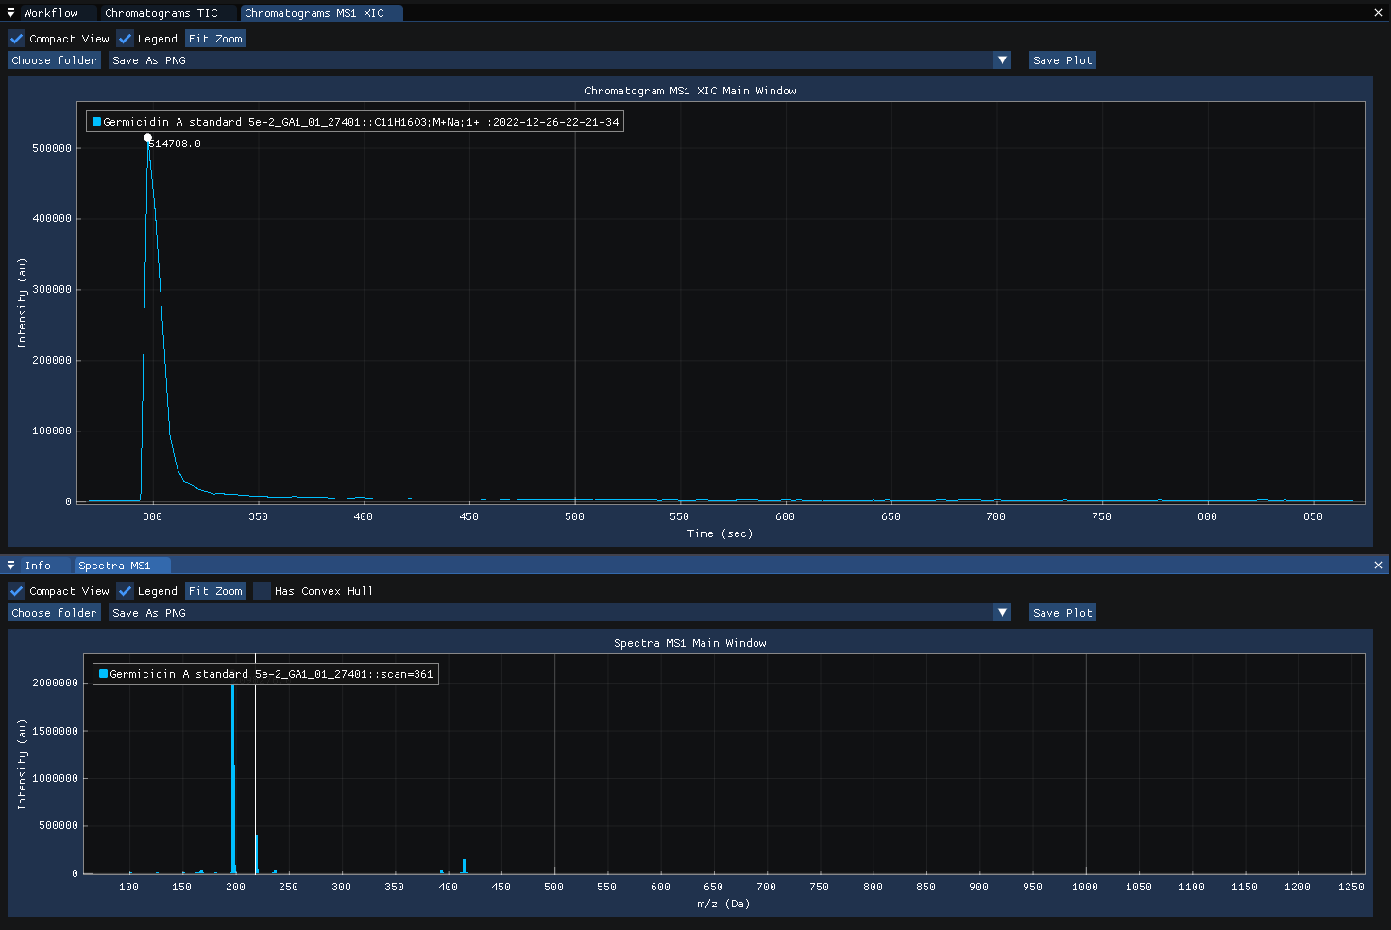Screen dimensions: 1391x930
Task: Click the spectrum peak near m/z 415
Action: pyautogui.click(x=464, y=866)
